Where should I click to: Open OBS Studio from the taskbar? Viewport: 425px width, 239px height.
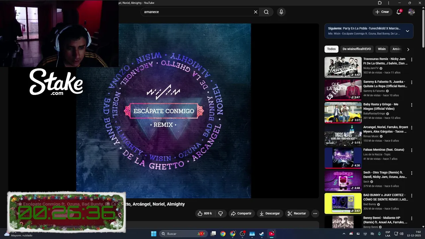(242, 234)
